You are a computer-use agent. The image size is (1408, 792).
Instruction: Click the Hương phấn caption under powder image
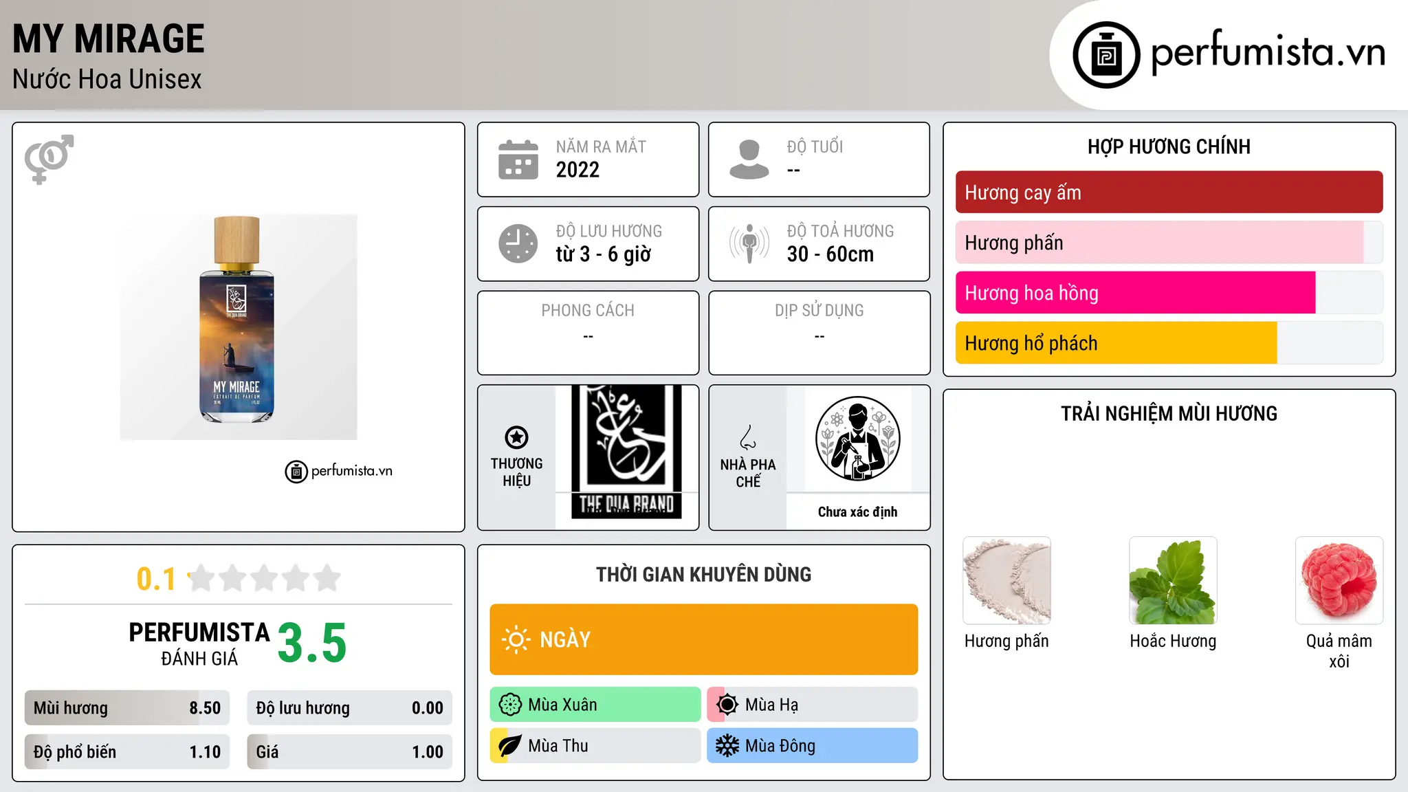click(1006, 641)
